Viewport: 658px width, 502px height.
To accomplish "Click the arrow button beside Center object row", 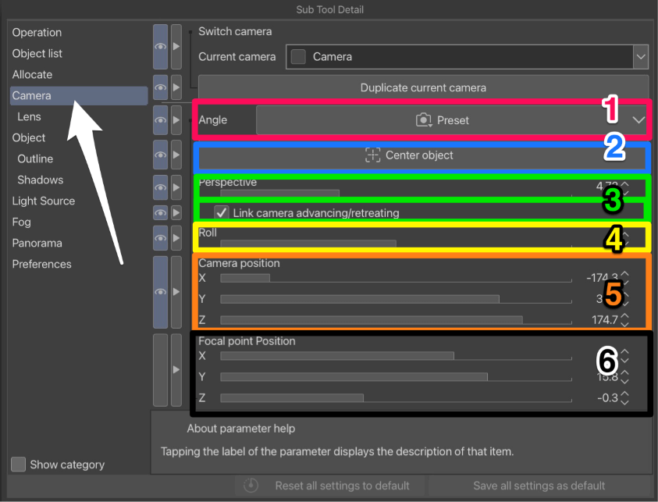I will (x=176, y=155).
